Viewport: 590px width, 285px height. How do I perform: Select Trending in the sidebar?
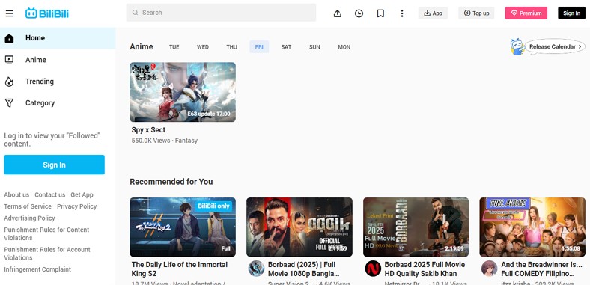(58, 82)
